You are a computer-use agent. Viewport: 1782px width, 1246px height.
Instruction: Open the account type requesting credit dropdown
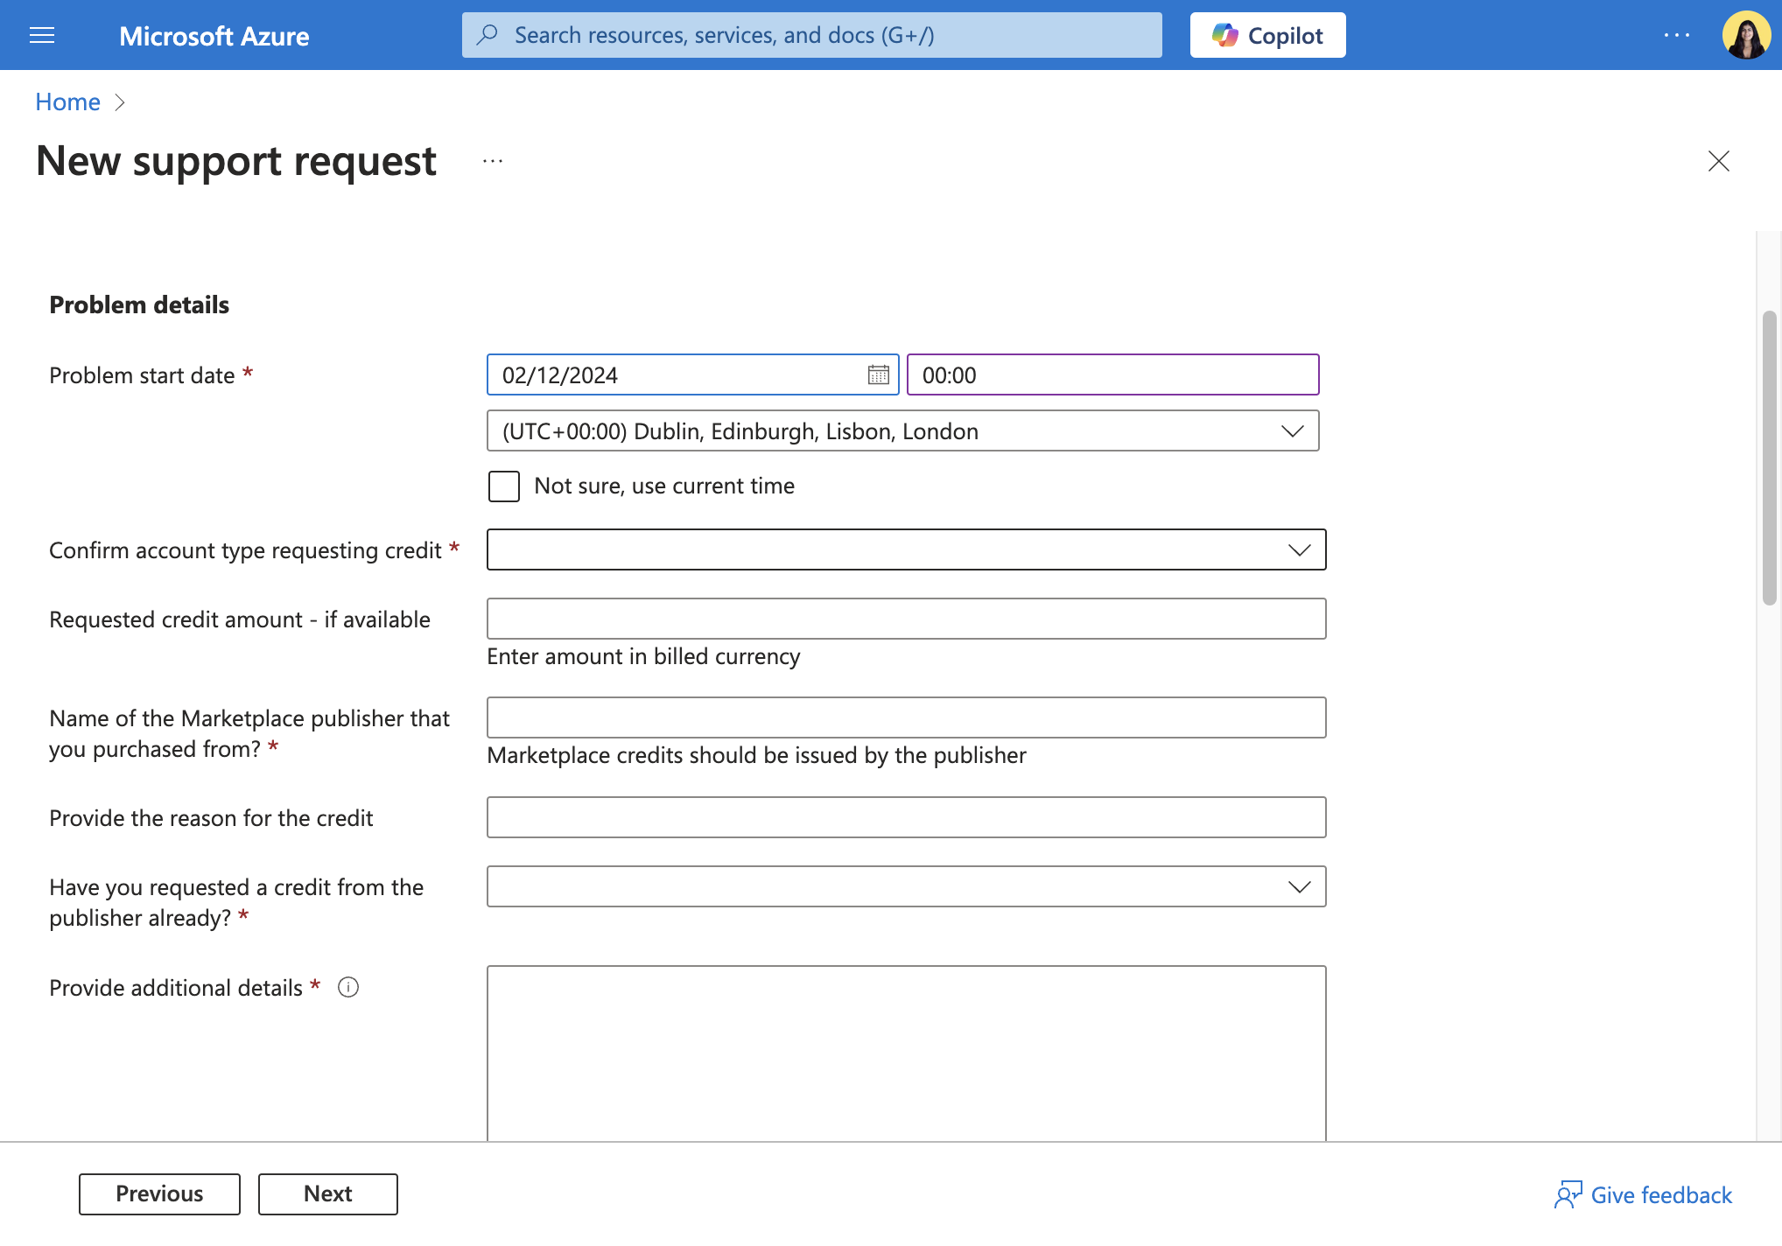tap(906, 549)
